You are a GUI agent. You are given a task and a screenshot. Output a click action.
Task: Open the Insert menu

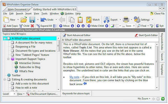(x=28, y=14)
